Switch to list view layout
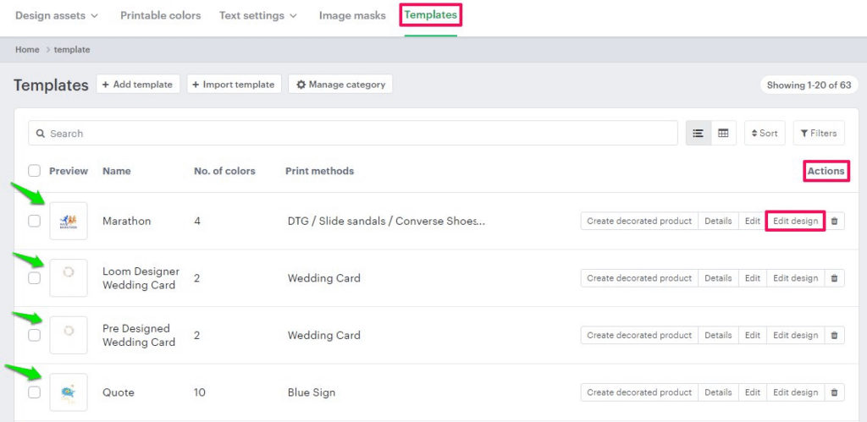This screenshot has height=422, width=867. (699, 134)
